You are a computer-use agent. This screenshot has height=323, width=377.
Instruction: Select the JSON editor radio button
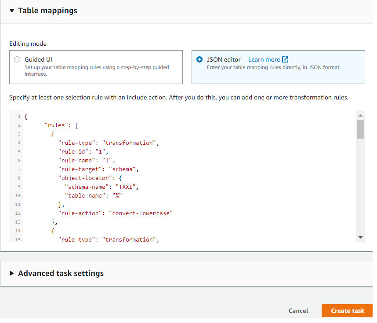click(199, 59)
